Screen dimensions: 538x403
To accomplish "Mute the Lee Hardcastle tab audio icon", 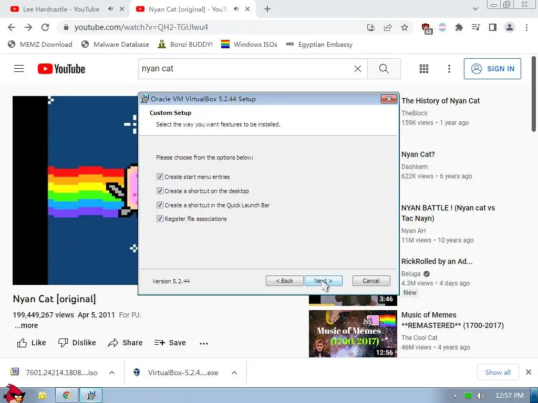I will click(x=110, y=9).
